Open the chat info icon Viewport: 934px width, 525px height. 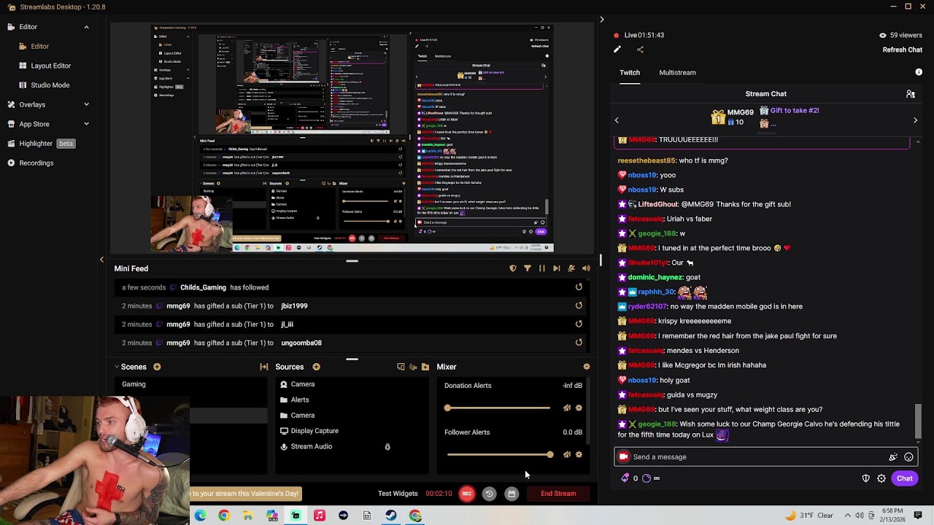(x=919, y=72)
